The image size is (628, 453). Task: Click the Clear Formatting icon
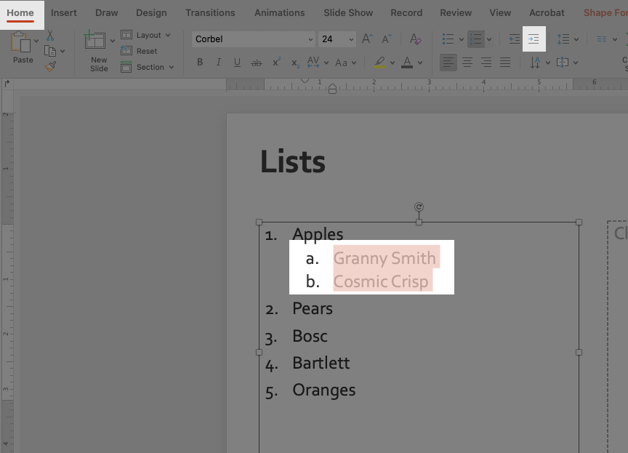point(415,39)
